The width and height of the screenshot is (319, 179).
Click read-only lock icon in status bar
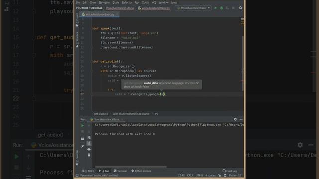[219, 175]
